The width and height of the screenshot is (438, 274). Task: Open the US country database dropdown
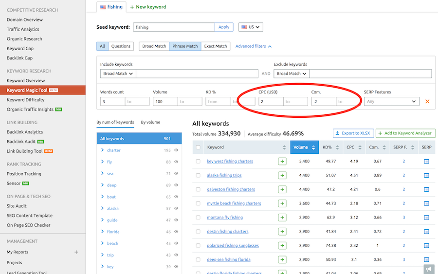pos(251,27)
